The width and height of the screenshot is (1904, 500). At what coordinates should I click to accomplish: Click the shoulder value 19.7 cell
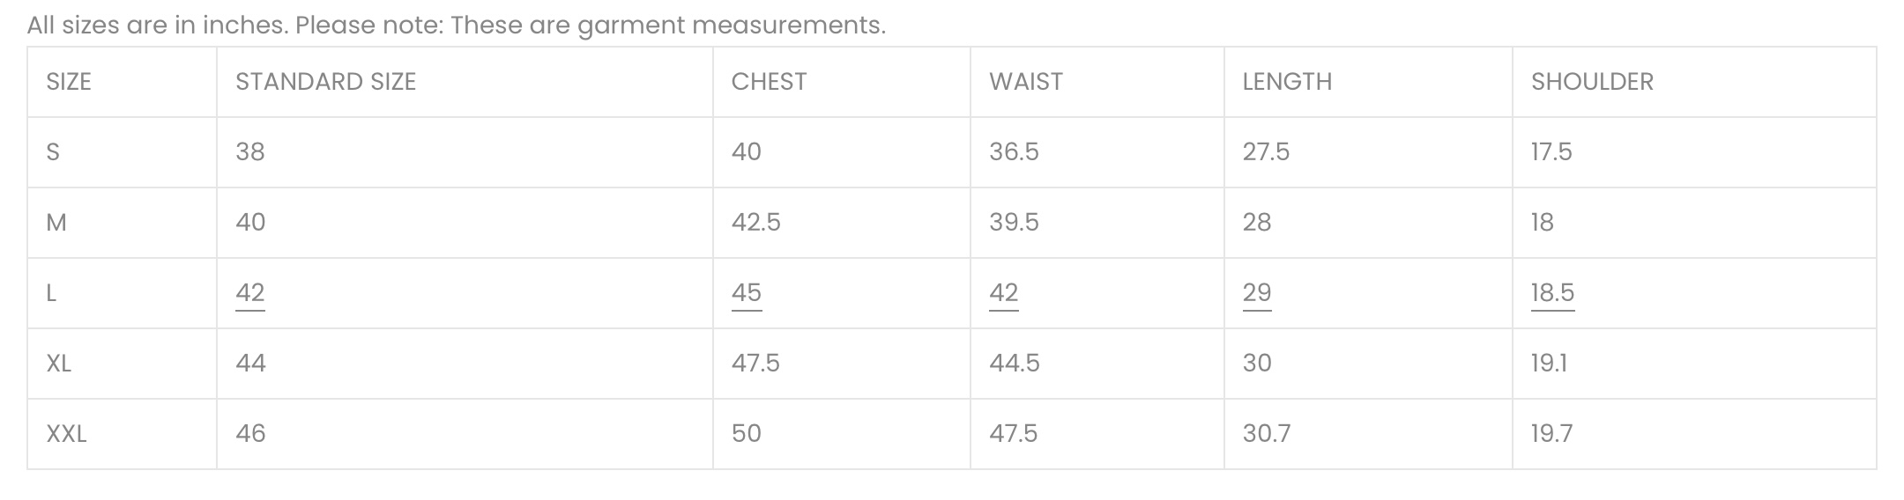(x=1694, y=434)
